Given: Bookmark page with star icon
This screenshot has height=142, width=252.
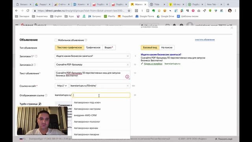Looking at the screenshot, I should click(129, 11).
